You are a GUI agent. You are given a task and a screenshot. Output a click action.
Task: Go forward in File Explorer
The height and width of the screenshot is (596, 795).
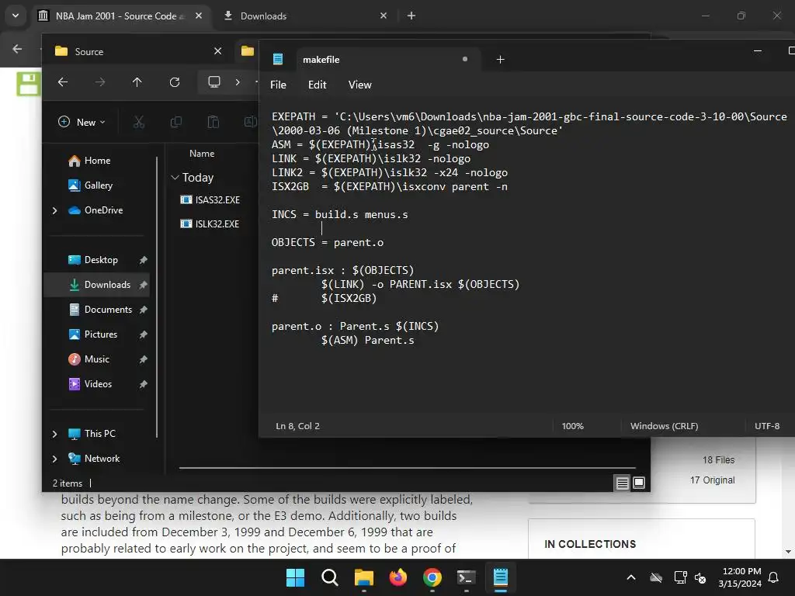[x=100, y=82]
